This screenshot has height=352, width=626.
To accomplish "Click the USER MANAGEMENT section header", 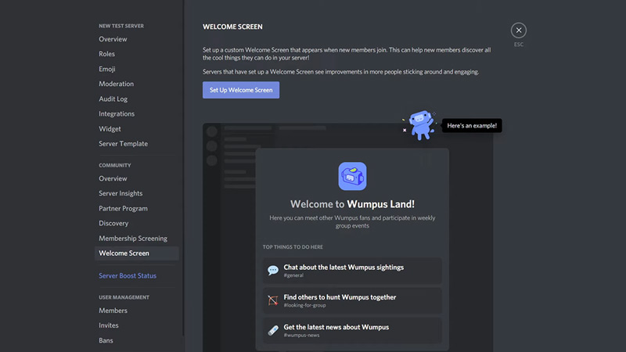I will pos(124,297).
